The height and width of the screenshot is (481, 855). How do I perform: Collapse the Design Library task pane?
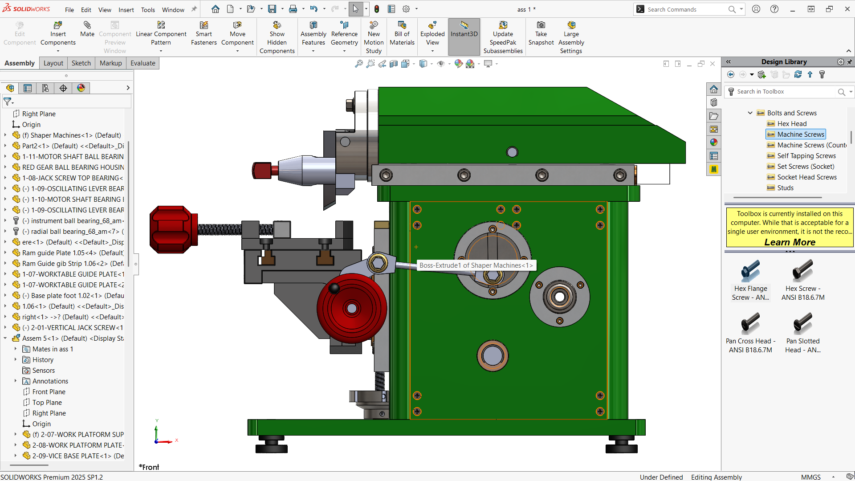coord(729,62)
